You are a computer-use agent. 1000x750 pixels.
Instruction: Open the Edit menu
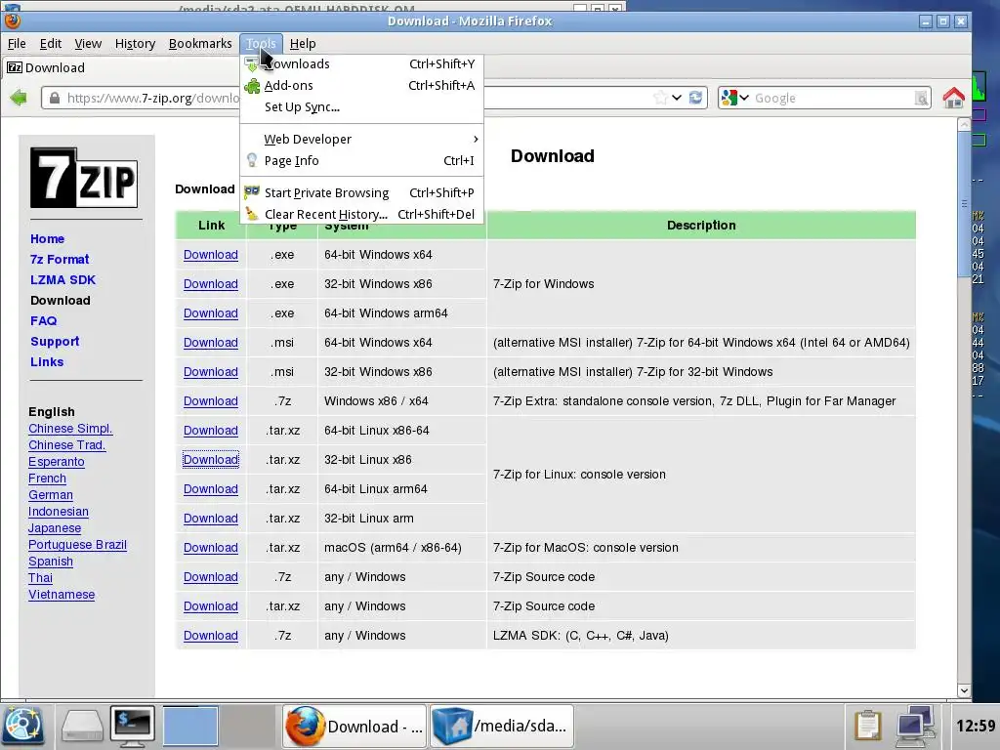[51, 43]
